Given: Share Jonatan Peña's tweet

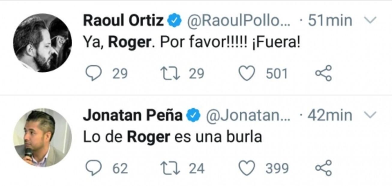Looking at the screenshot, I should pyautogui.click(x=324, y=168).
